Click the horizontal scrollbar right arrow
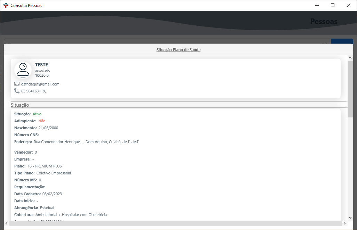The image size is (357, 230). (x=345, y=223)
